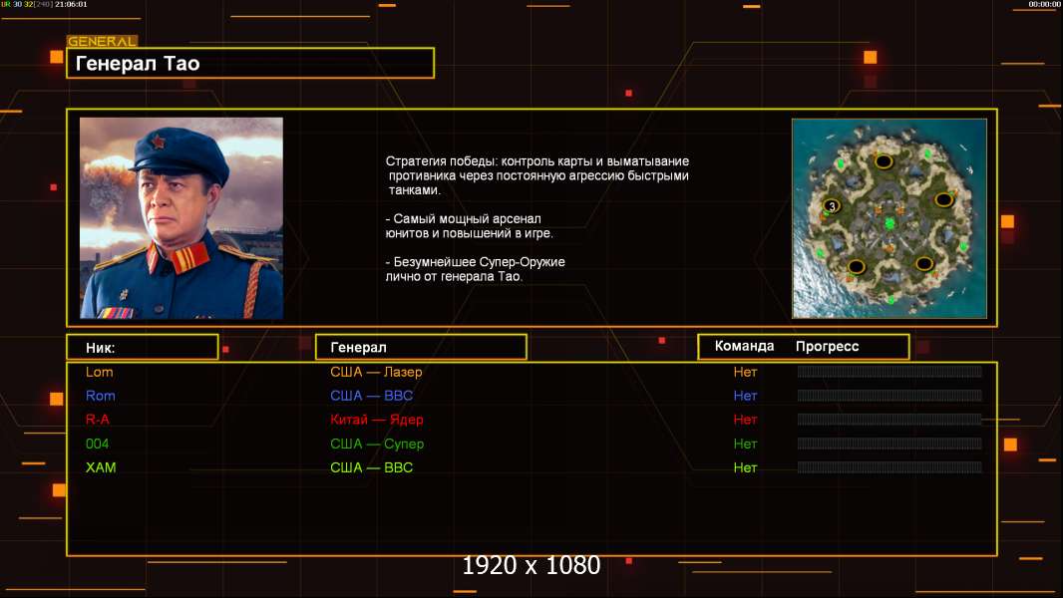This screenshot has height=598, width=1063.
Task: Click R-A's loading progress bar
Action: [889, 420]
